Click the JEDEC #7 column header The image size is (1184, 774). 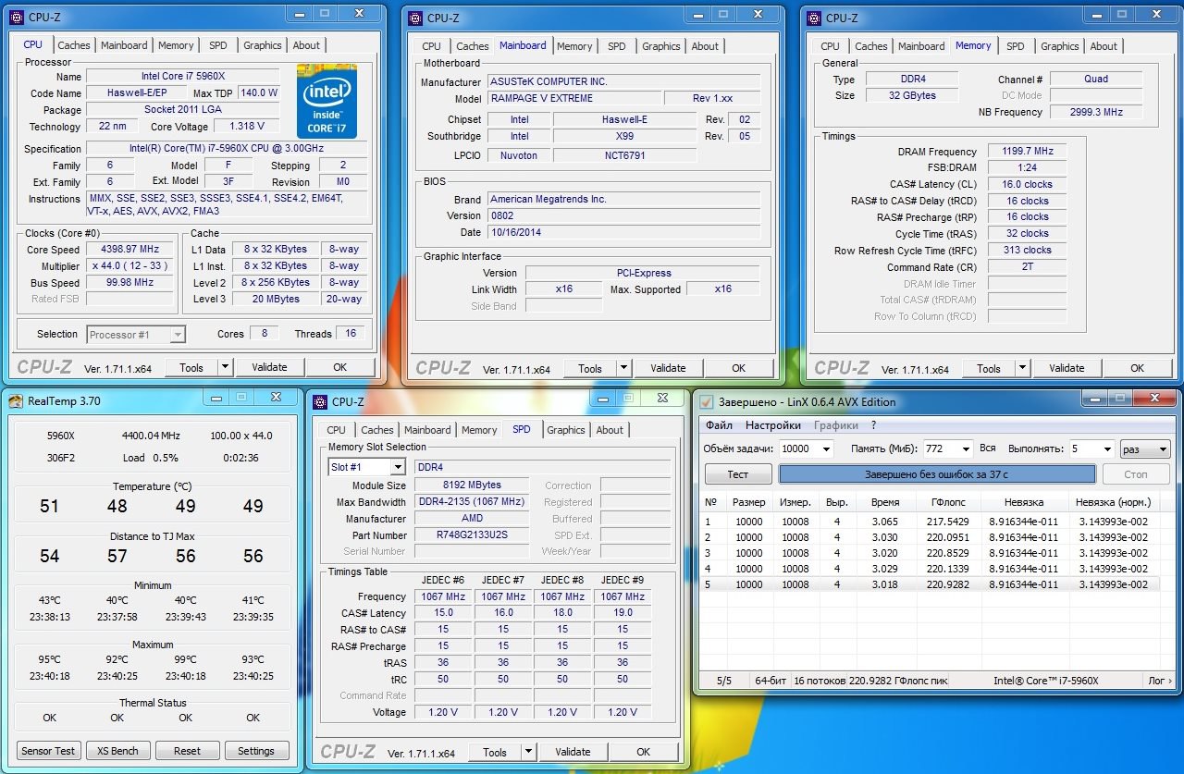pos(503,580)
